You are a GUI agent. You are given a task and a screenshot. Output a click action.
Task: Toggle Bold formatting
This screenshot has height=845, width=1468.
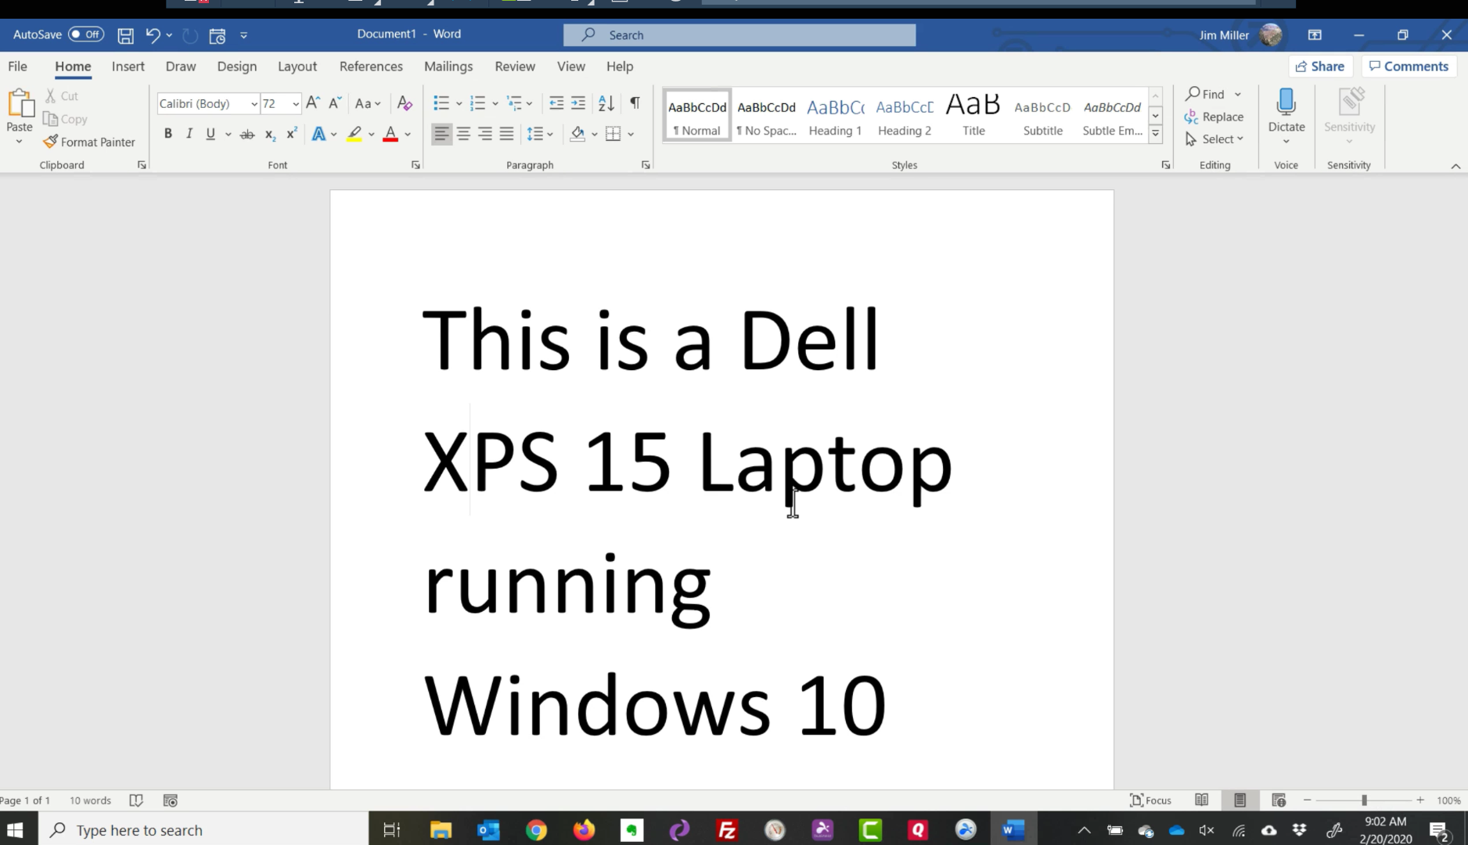click(x=167, y=134)
